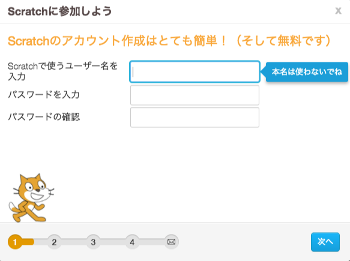Click the orange Scratchのアカウント作成 heading
The image size is (350, 261).
pyautogui.click(x=169, y=41)
